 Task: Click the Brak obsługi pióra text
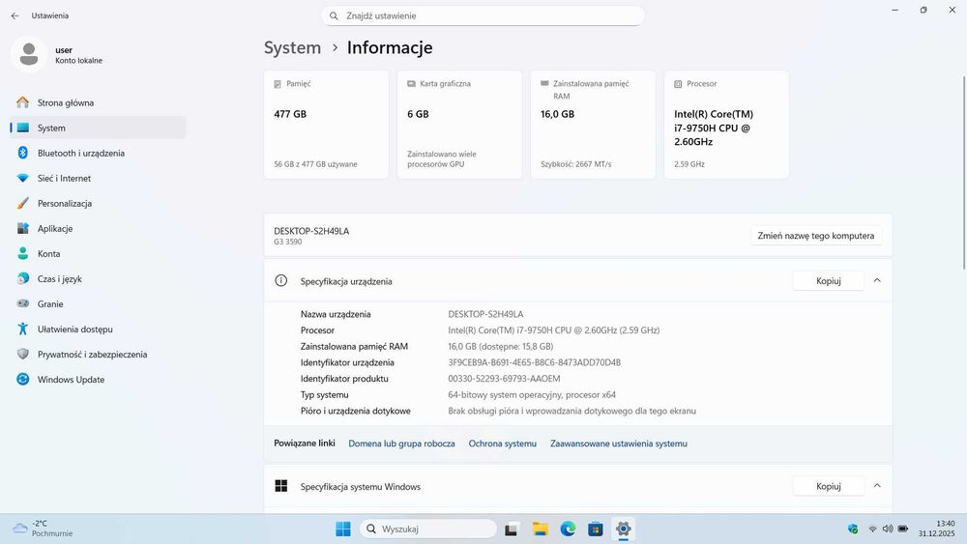(x=571, y=411)
